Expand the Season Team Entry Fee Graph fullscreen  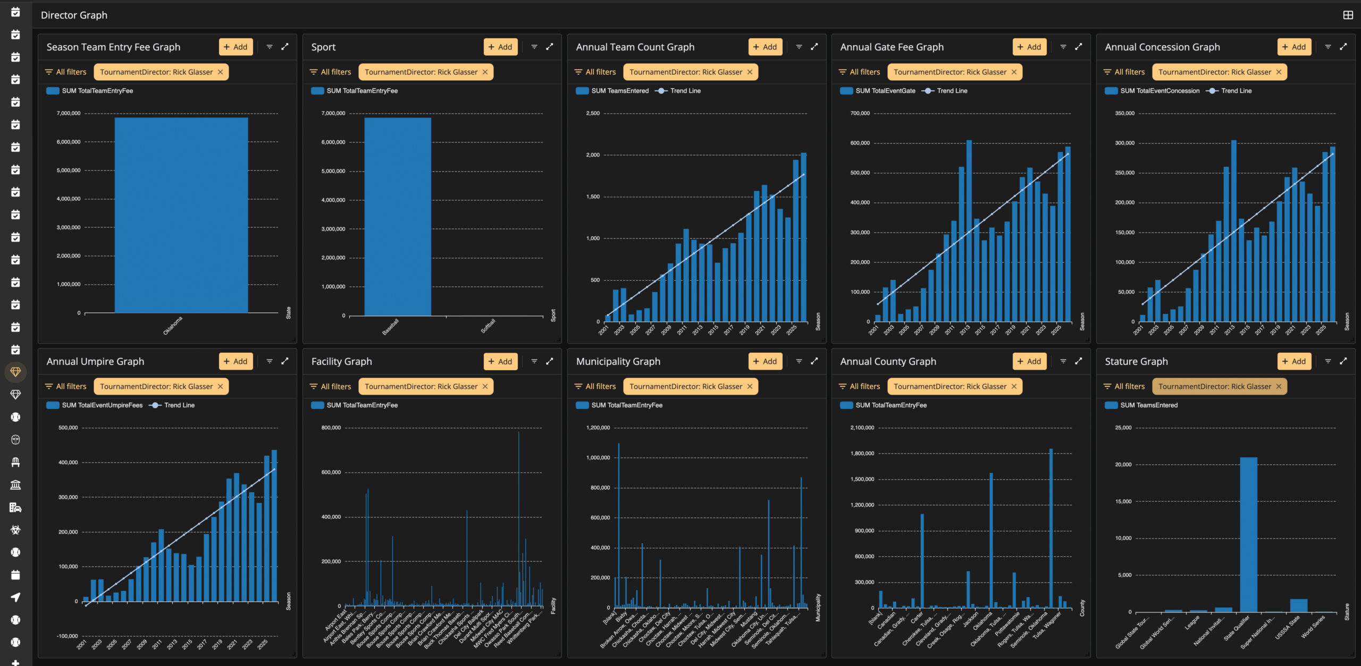(x=285, y=47)
